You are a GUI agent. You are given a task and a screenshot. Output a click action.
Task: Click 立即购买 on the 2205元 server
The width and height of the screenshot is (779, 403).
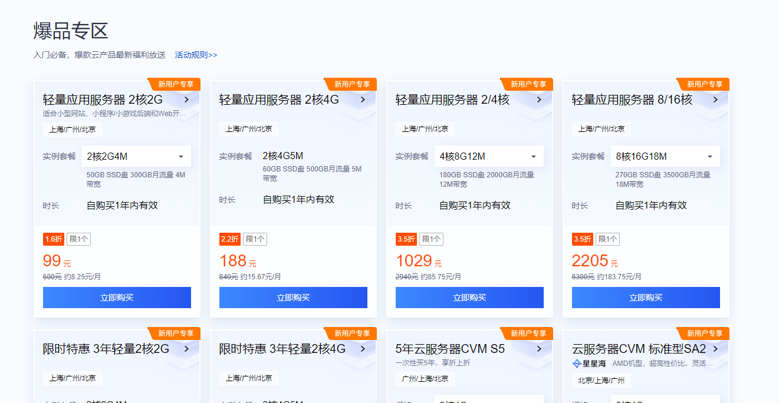pos(645,298)
